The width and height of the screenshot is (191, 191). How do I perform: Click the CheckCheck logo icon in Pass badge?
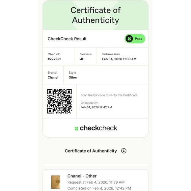click(129, 39)
